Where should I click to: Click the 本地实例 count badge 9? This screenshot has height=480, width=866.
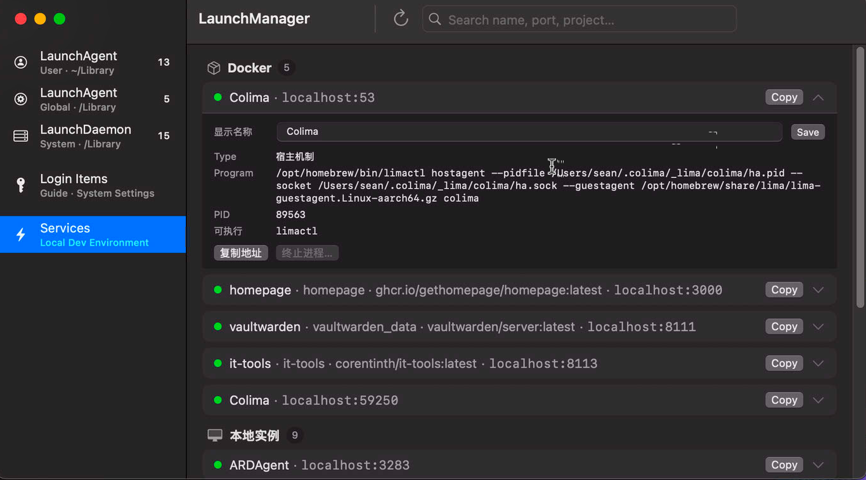[294, 436]
